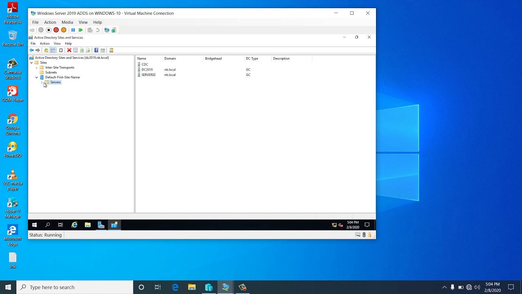Image resolution: width=522 pixels, height=294 pixels.
Task: Click the blue Help question mark icon
Action: coord(96,50)
